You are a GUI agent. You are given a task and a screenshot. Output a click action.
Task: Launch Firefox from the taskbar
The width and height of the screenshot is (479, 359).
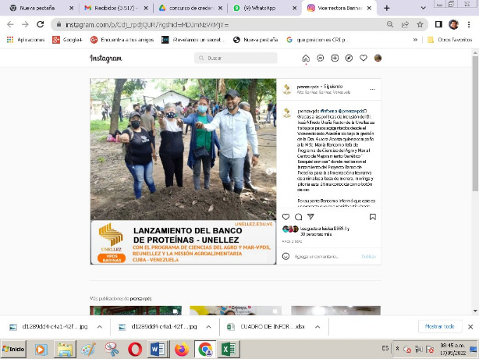click(182, 349)
